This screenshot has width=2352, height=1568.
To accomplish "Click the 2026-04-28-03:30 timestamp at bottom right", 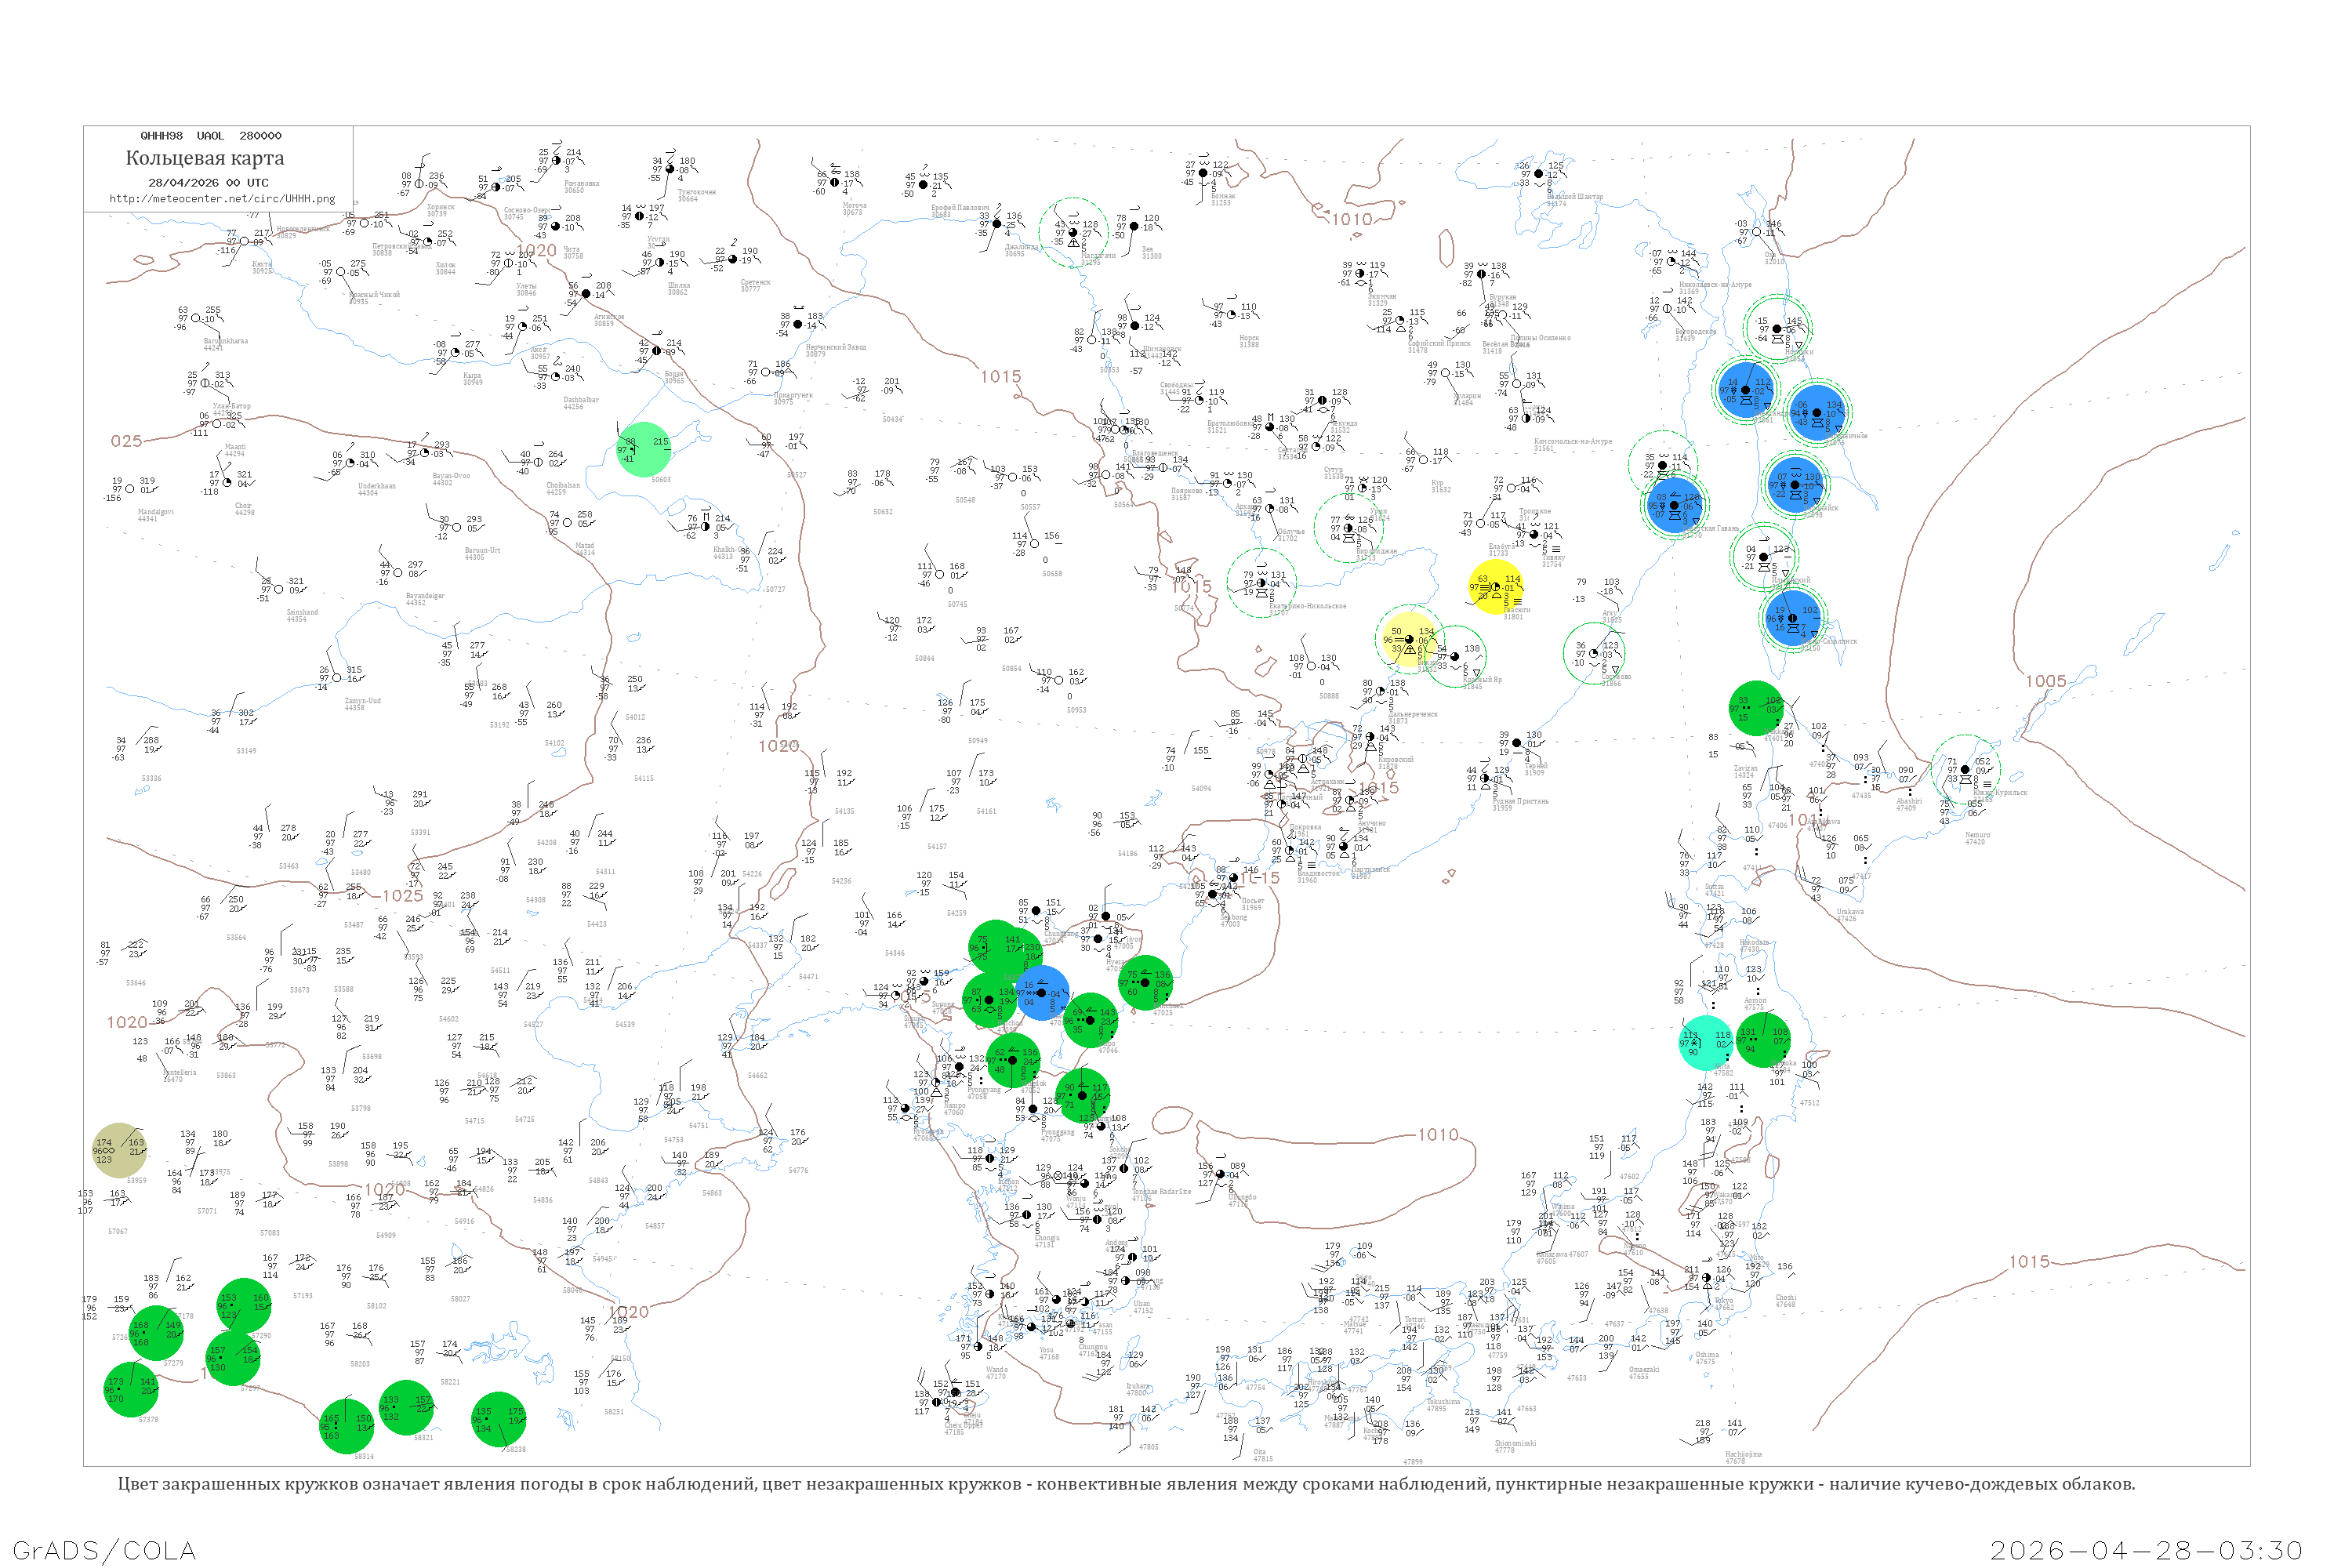I will pos(2146,1550).
